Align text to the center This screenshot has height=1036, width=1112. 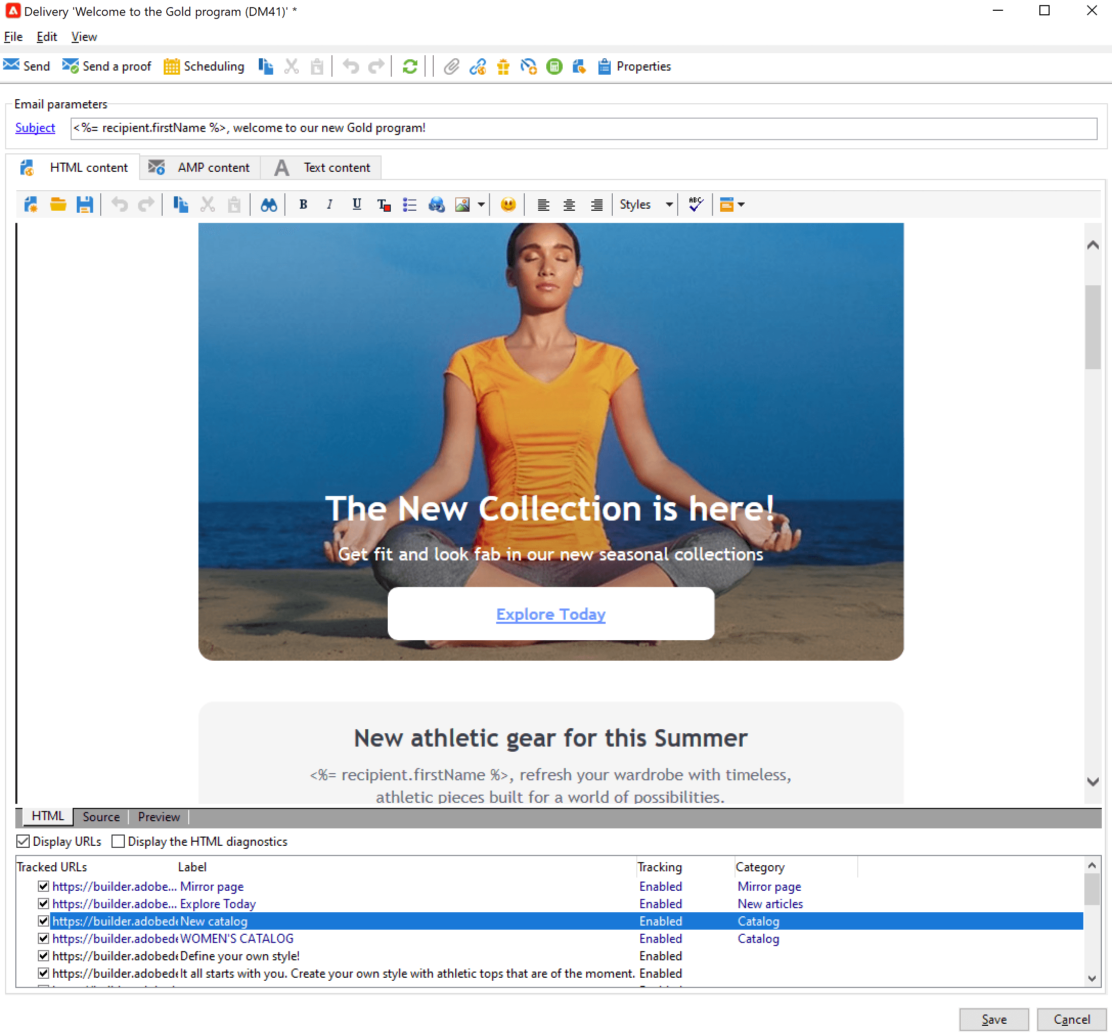569,204
